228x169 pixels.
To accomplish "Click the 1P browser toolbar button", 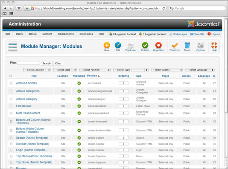I will tap(19, 8).
